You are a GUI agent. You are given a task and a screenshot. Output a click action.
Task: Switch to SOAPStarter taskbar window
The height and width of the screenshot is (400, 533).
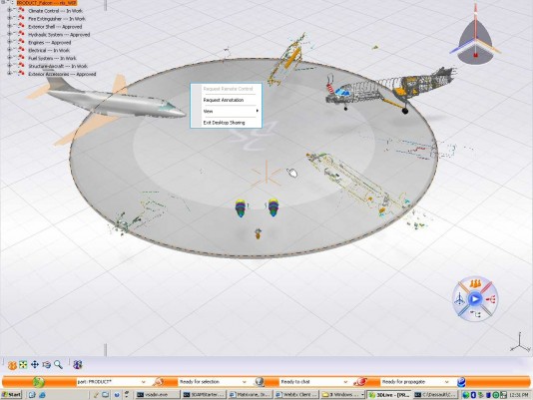pos(204,395)
